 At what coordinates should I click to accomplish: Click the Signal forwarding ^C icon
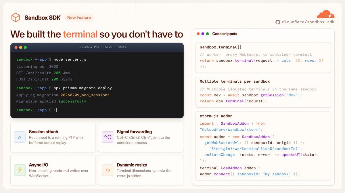(108, 137)
